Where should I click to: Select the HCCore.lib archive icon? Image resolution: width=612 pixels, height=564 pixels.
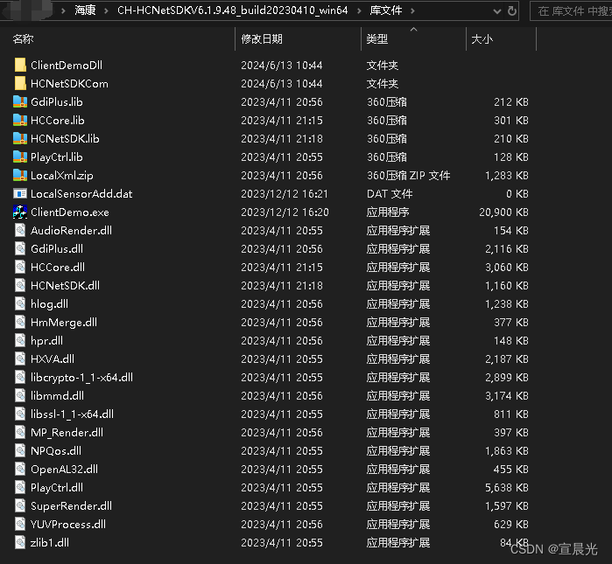(20, 120)
